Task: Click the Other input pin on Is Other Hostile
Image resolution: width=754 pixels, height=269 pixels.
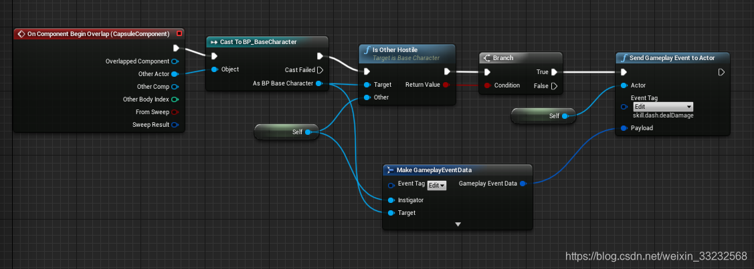Action: 367,97
